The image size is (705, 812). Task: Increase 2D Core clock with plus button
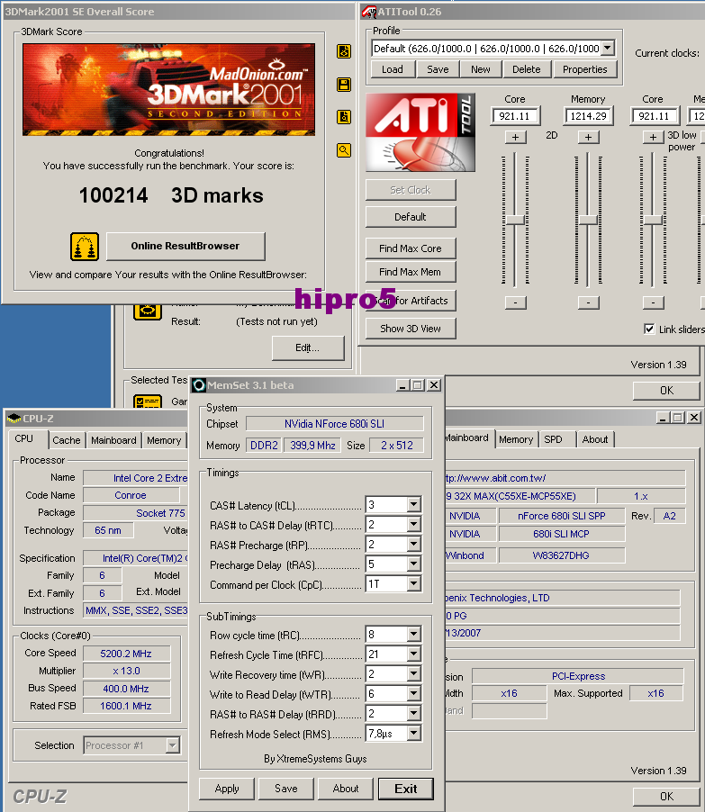coord(515,137)
